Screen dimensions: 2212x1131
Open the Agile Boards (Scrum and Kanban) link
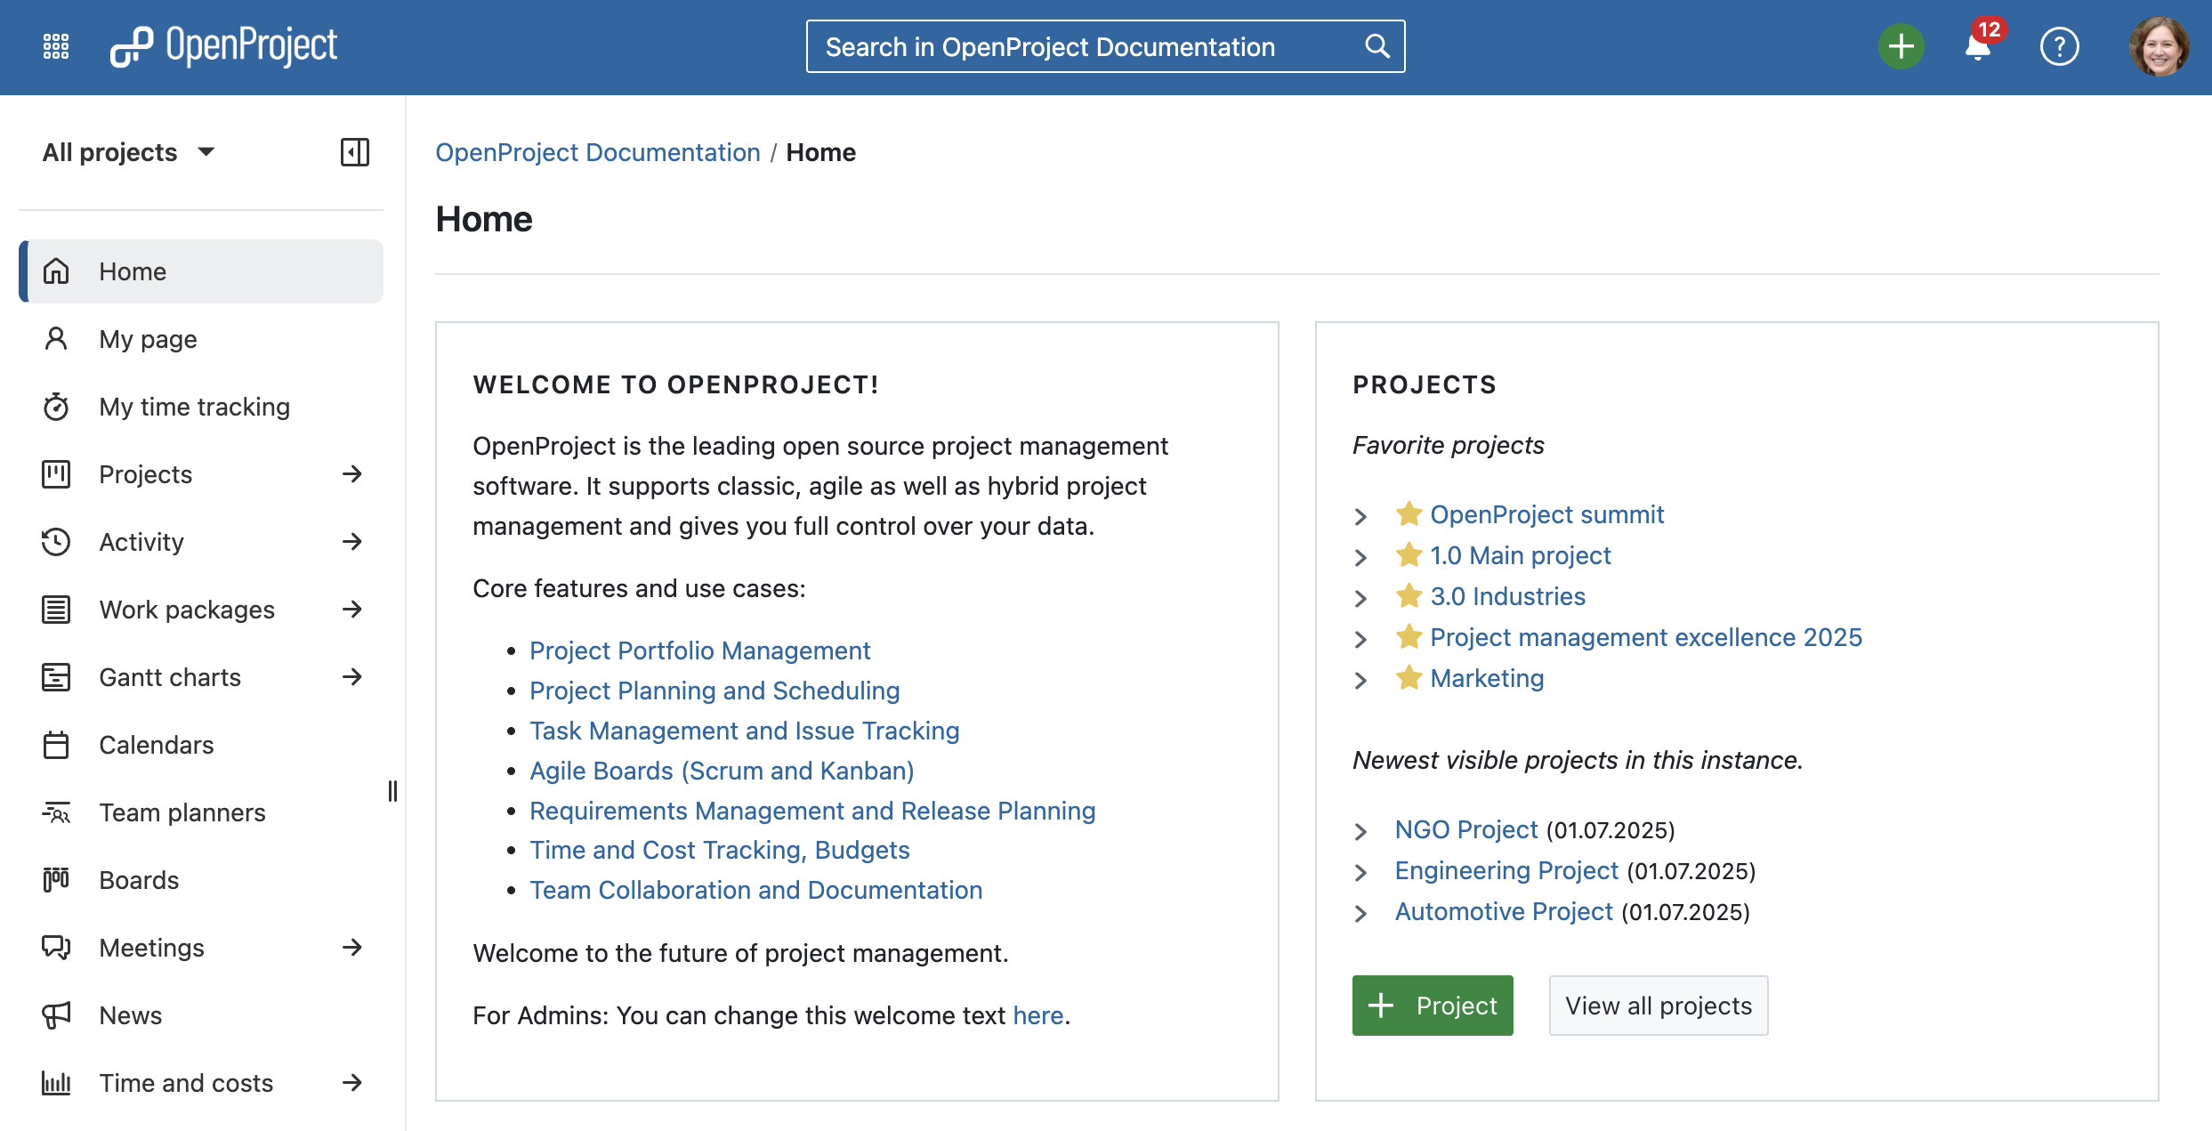tap(721, 771)
